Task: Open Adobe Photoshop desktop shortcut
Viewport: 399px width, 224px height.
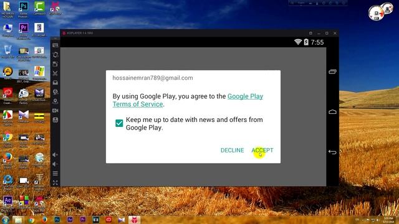Action: [x=24, y=9]
